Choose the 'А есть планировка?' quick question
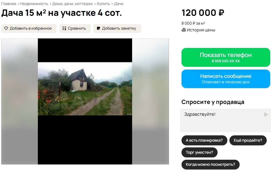The width and height of the screenshot is (271, 170). click(204, 140)
